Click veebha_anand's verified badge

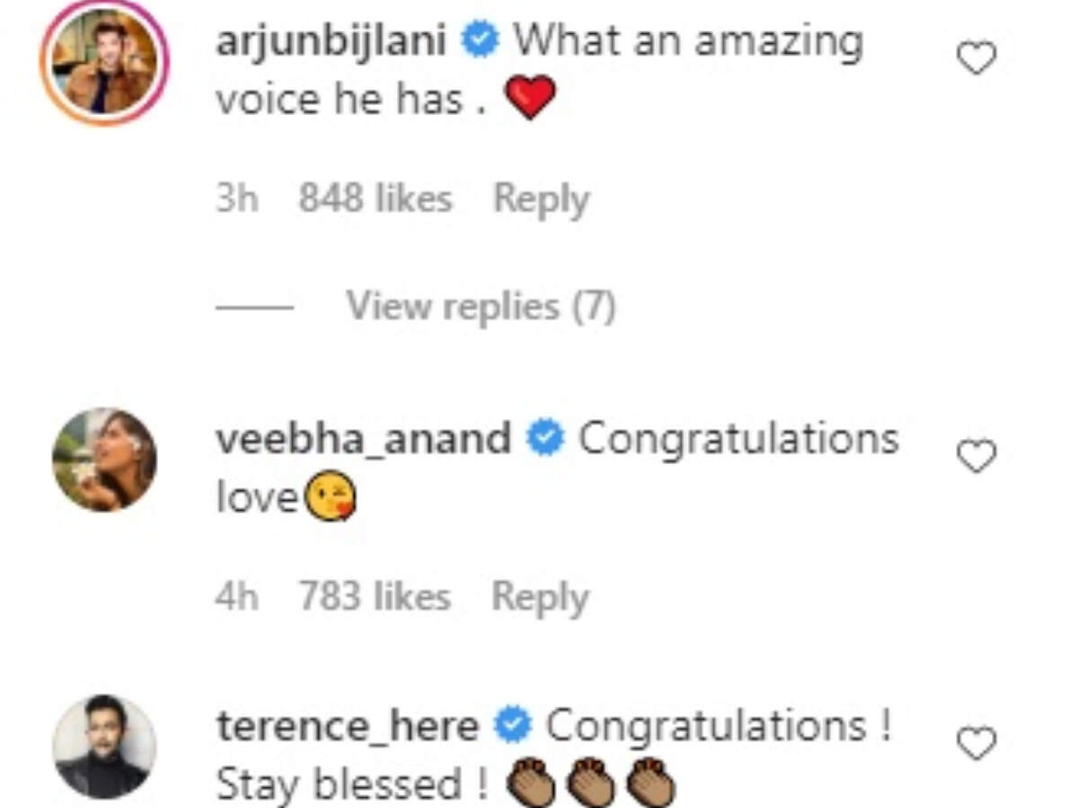pos(546,439)
